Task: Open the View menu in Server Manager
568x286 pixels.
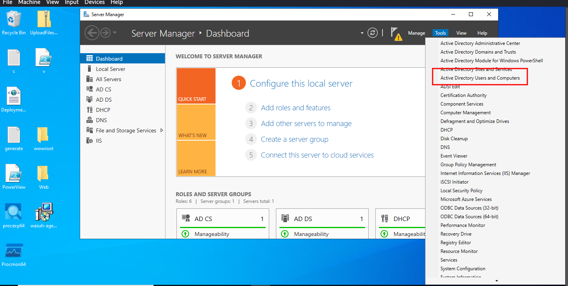Action: 461,33
